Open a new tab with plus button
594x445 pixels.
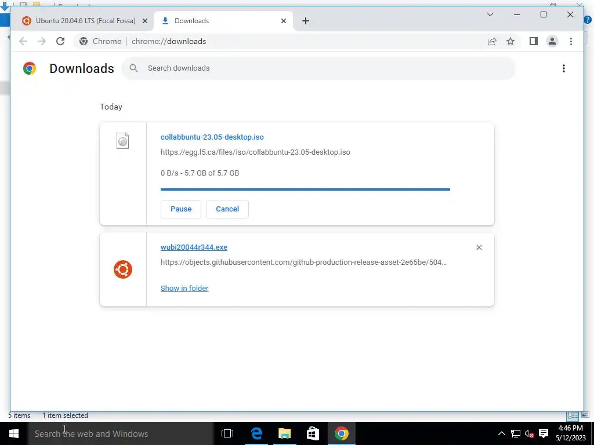pos(306,21)
